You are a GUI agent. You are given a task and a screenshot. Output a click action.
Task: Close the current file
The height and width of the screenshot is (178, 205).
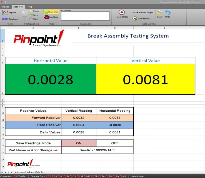pos(34,11)
